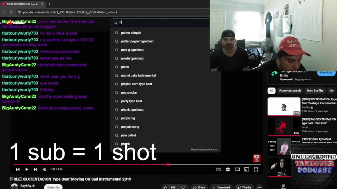Open 'Feelings' Instrumental video thumbnail
Viewport: 337px width, 189px height.
(284, 107)
